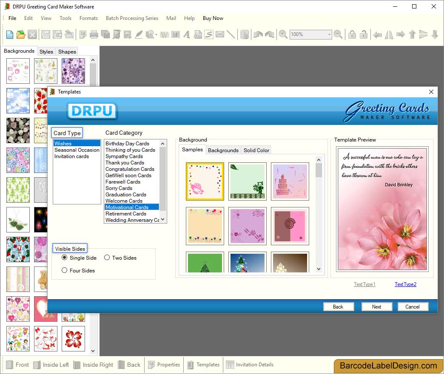444x374 pixels.
Task: Click down arrow of samples scrollbar
Action: pos(319,269)
